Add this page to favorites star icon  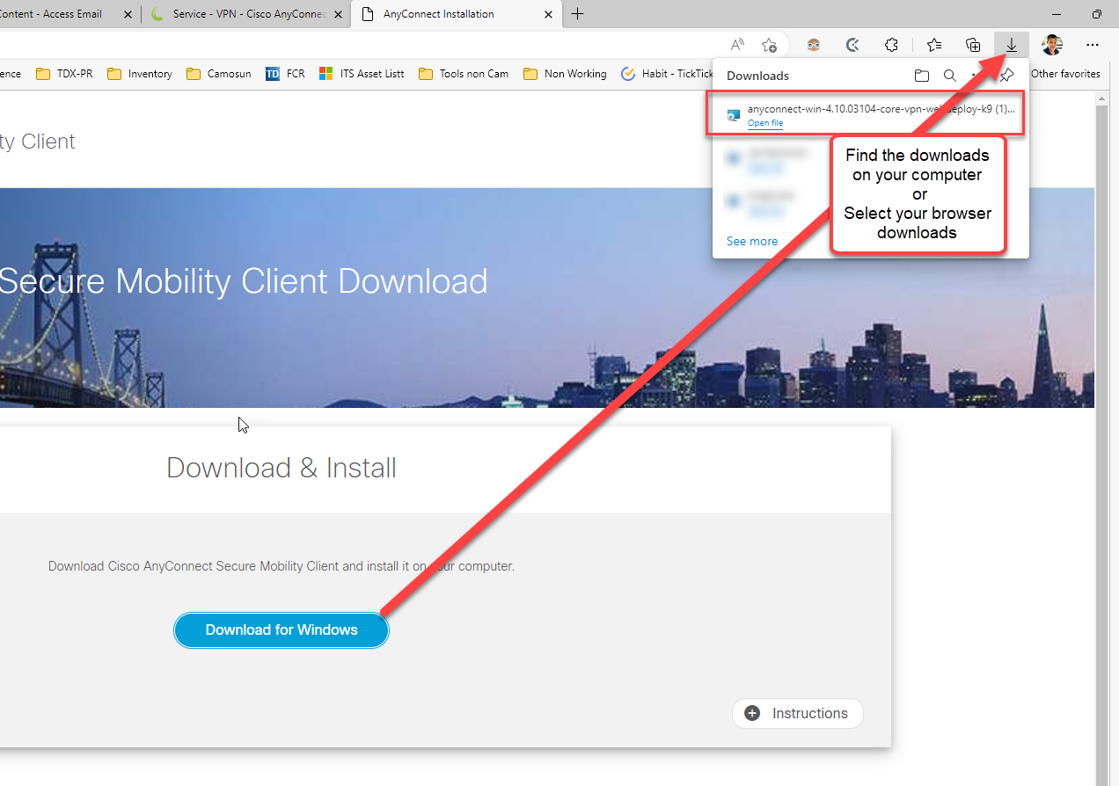click(770, 45)
